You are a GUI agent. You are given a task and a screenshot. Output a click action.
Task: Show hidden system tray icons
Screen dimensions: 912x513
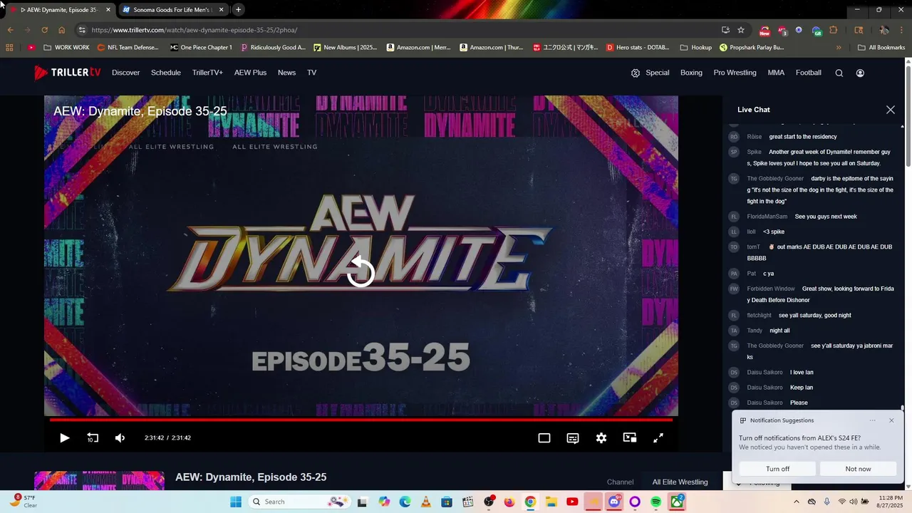click(x=796, y=502)
